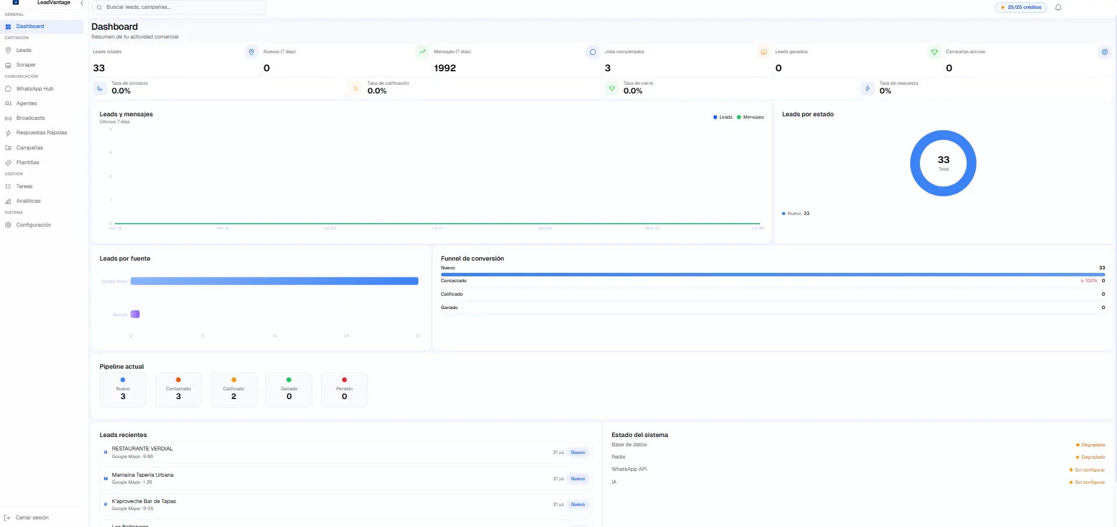The image size is (1117, 527).
Task: Select Dashboard in the sidebar menu
Action: click(43, 26)
